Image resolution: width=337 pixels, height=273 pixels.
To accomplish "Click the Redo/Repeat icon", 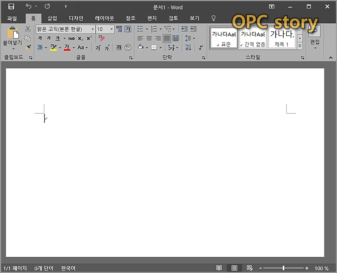I will coord(47,6).
